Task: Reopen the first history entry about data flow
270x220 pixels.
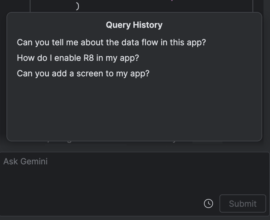Action: (112, 42)
